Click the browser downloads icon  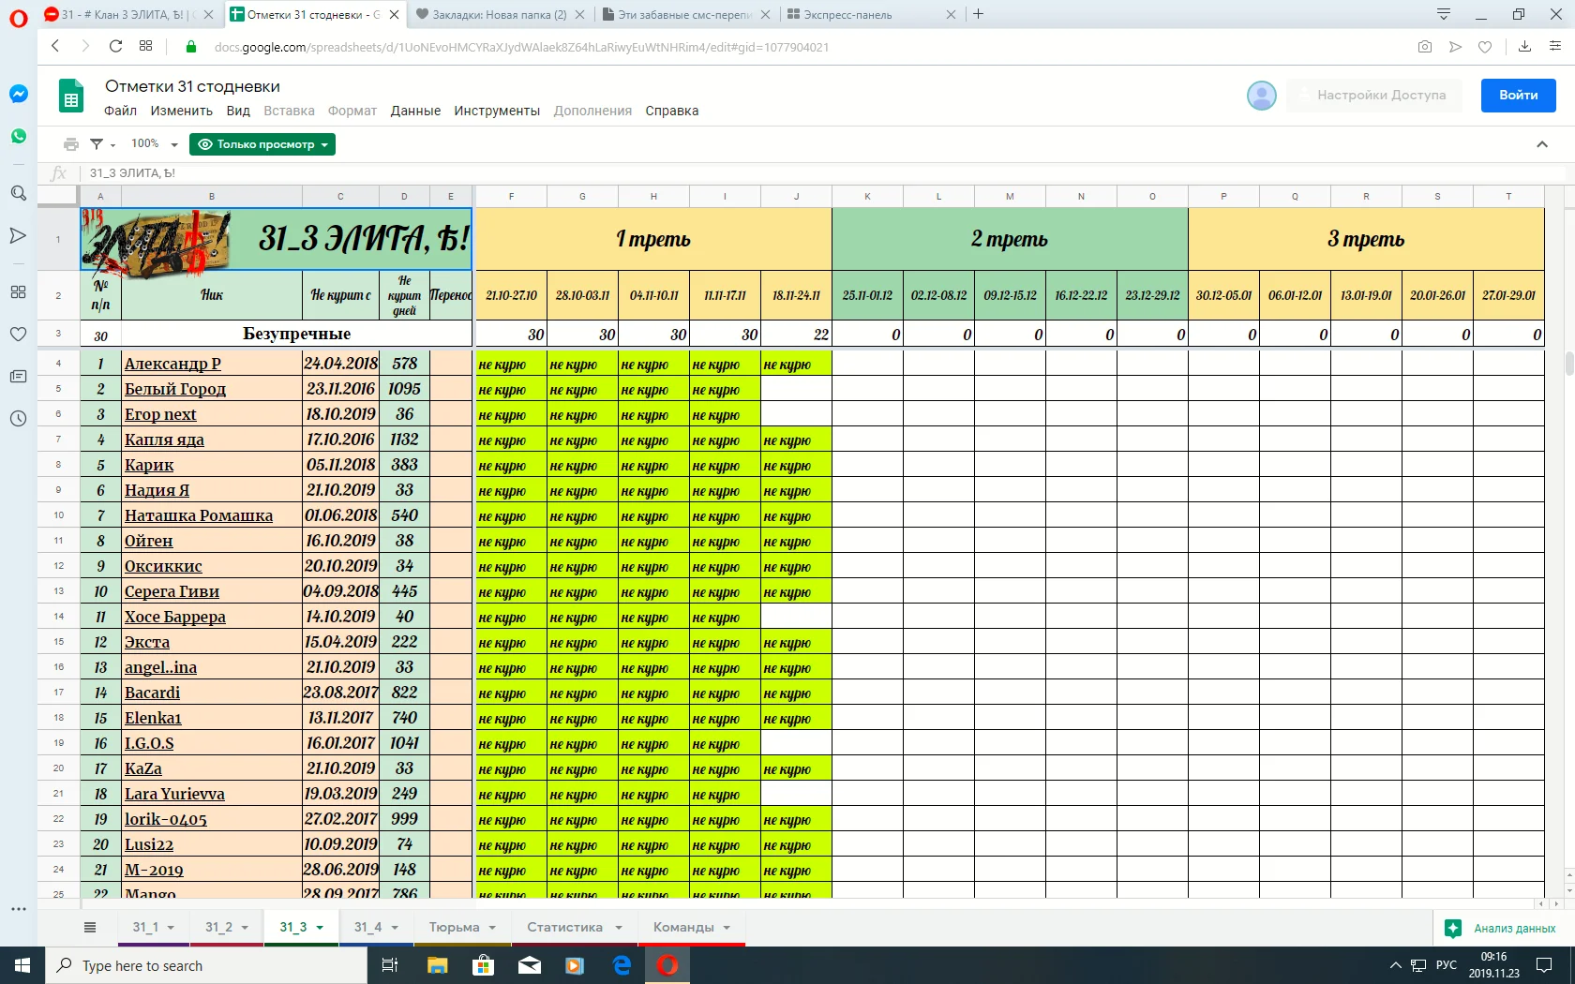pyautogui.click(x=1524, y=46)
